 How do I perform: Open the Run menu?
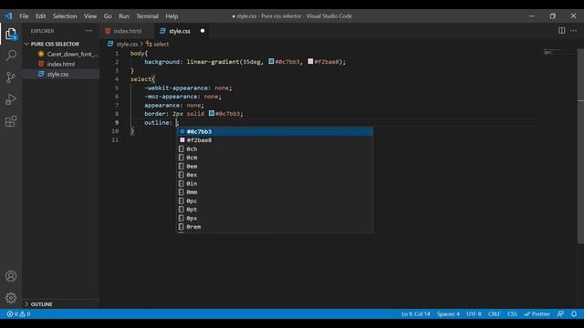(124, 16)
